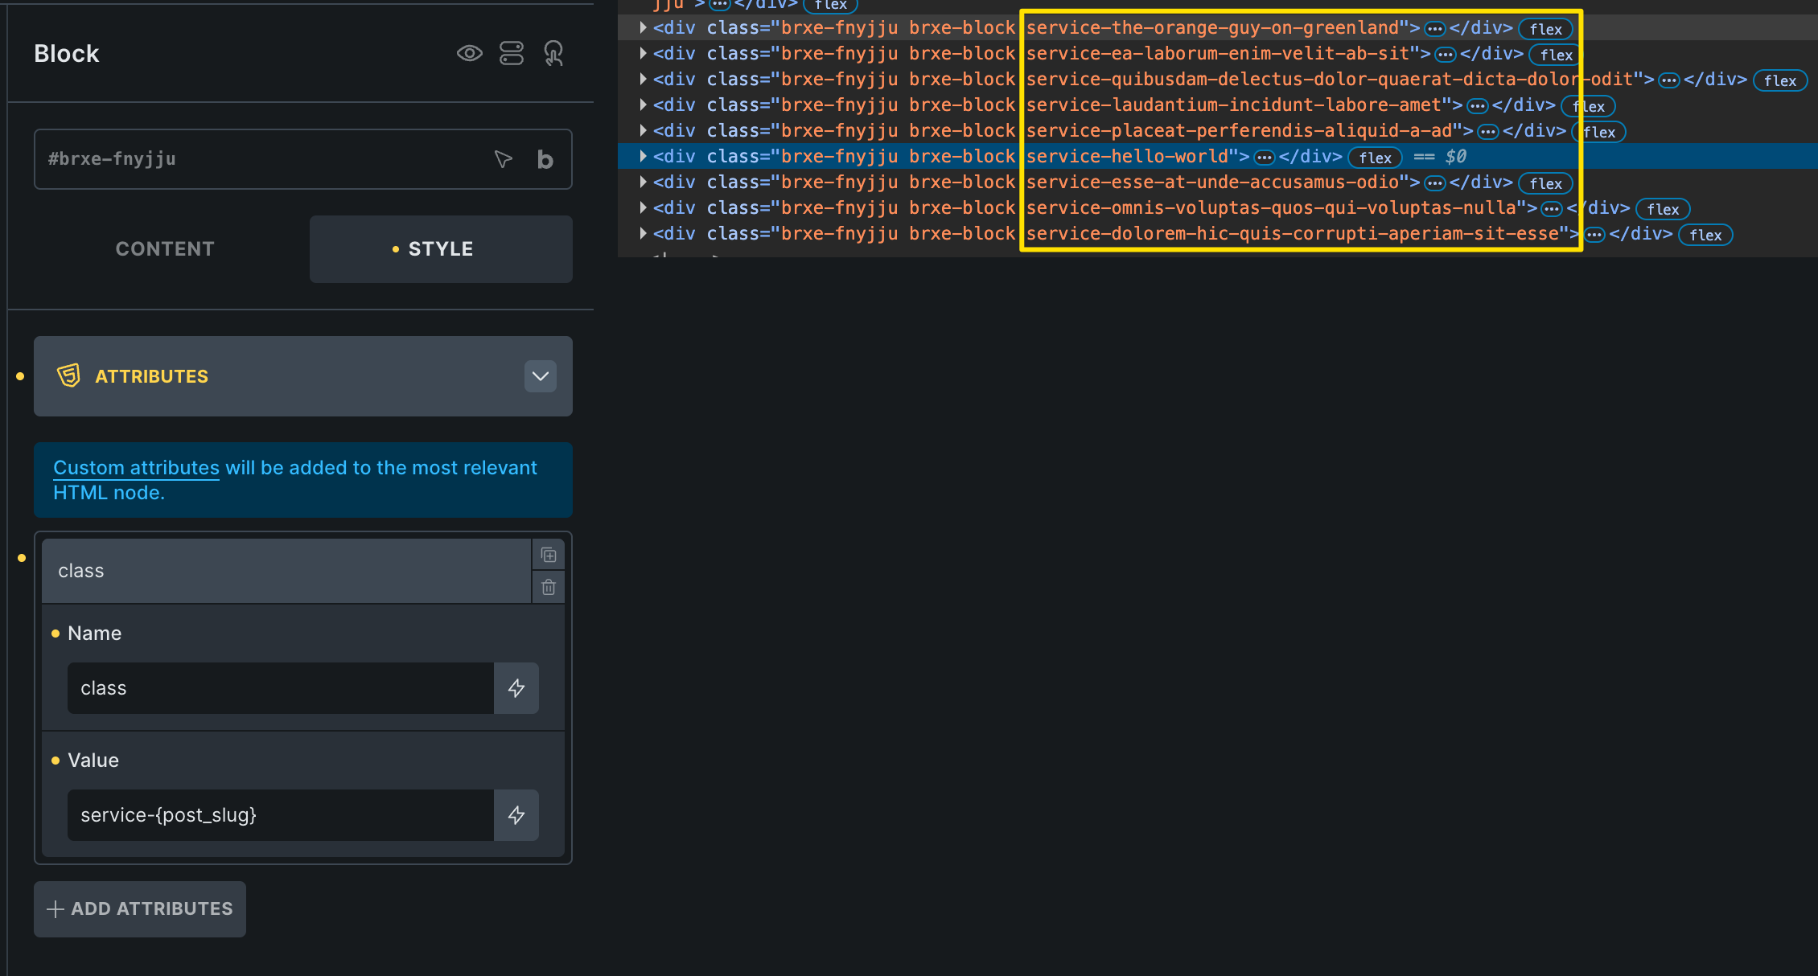Toggle flex badge on service-hello-world row

point(1375,158)
